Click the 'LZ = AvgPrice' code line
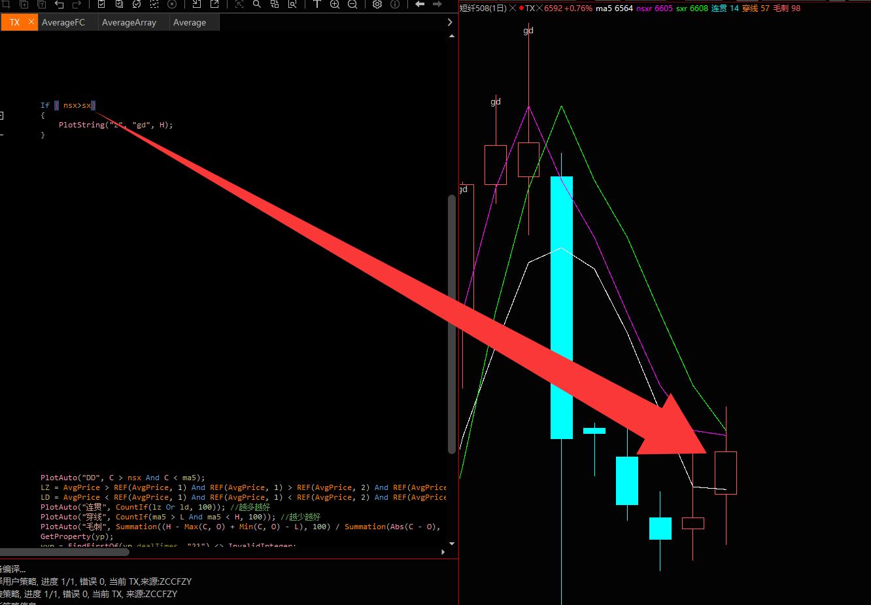 tap(243, 487)
